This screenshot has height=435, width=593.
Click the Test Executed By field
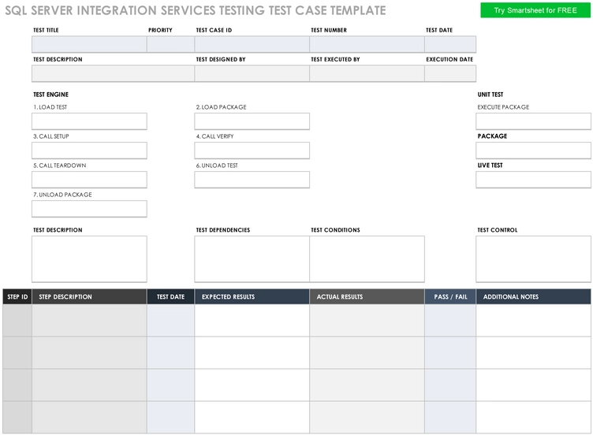click(367, 73)
